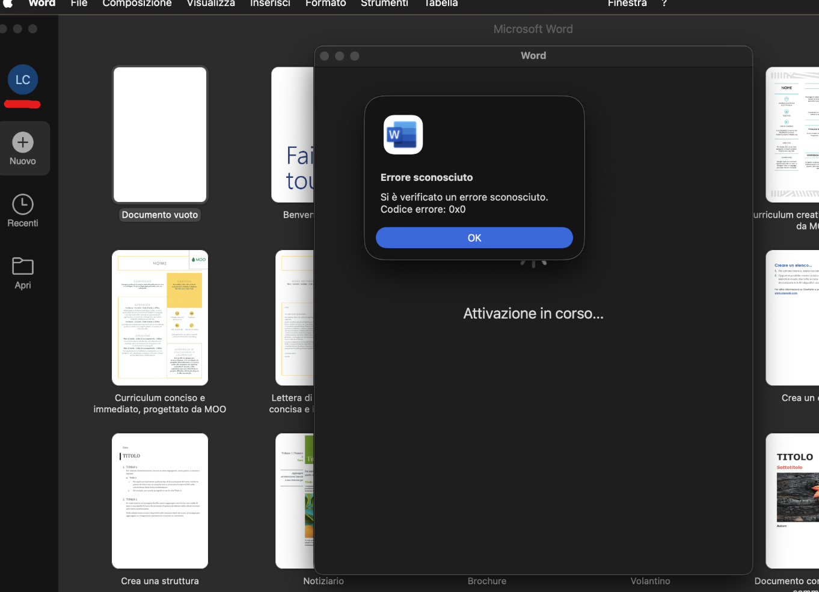Select the Notiziario template thumbnail

295,501
